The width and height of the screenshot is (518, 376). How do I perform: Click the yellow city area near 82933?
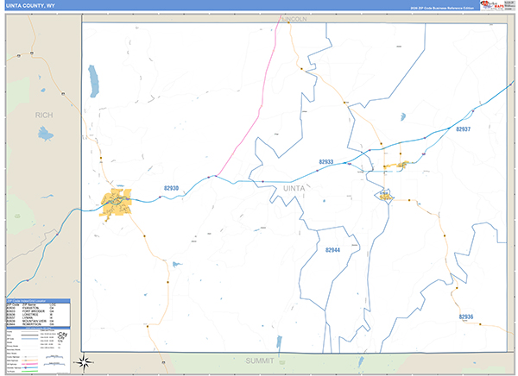(397, 165)
